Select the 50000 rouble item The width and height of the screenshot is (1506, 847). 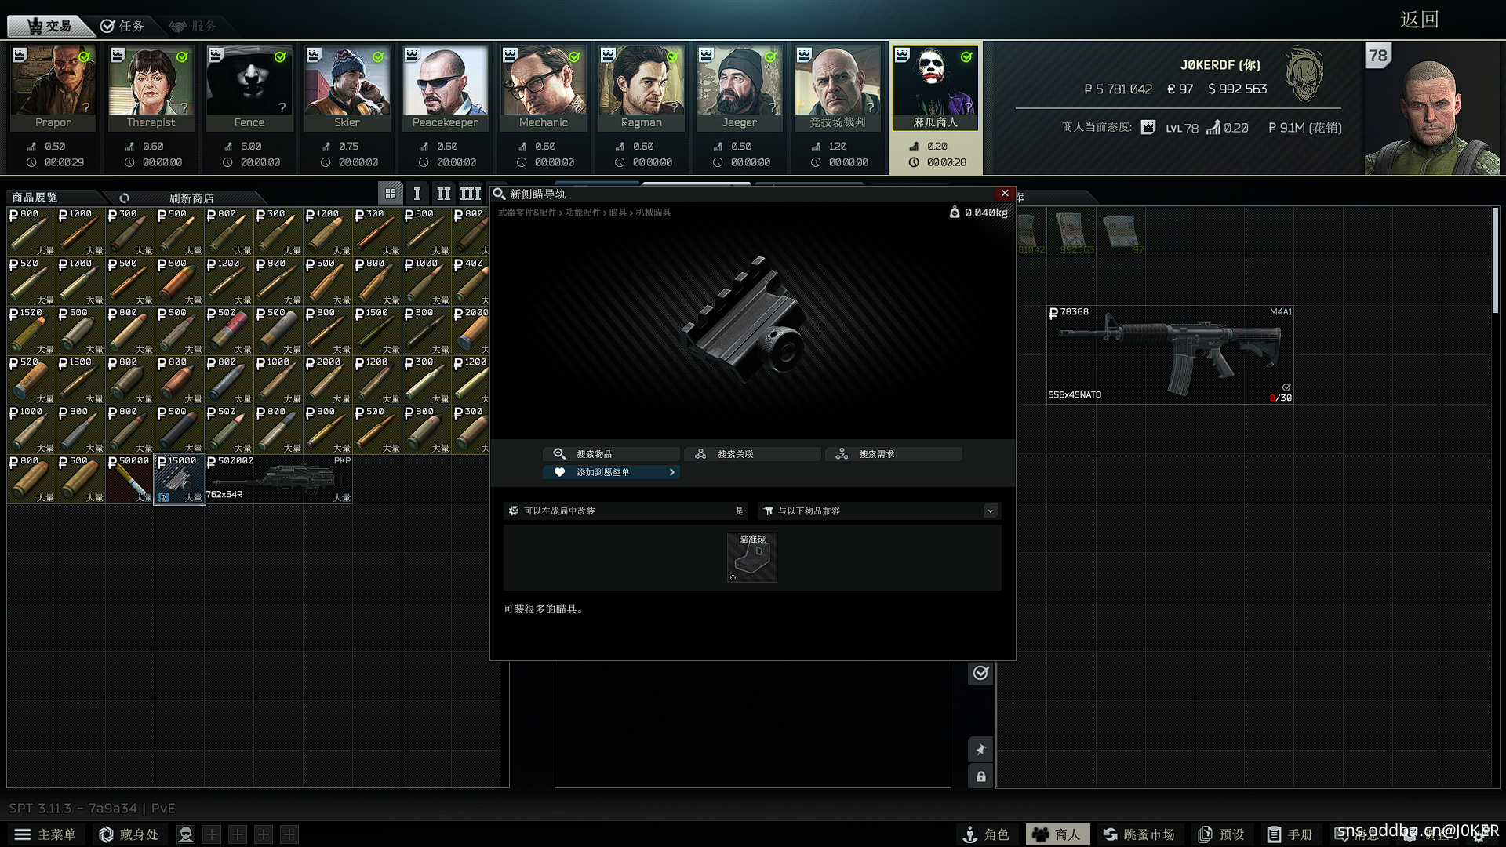click(130, 479)
